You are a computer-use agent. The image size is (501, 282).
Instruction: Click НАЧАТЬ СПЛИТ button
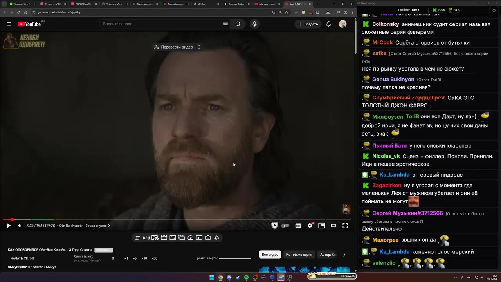click(23, 258)
